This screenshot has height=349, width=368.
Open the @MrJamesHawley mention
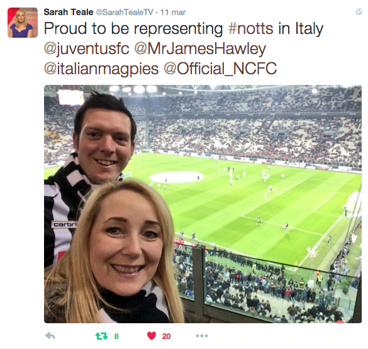pos(200,49)
